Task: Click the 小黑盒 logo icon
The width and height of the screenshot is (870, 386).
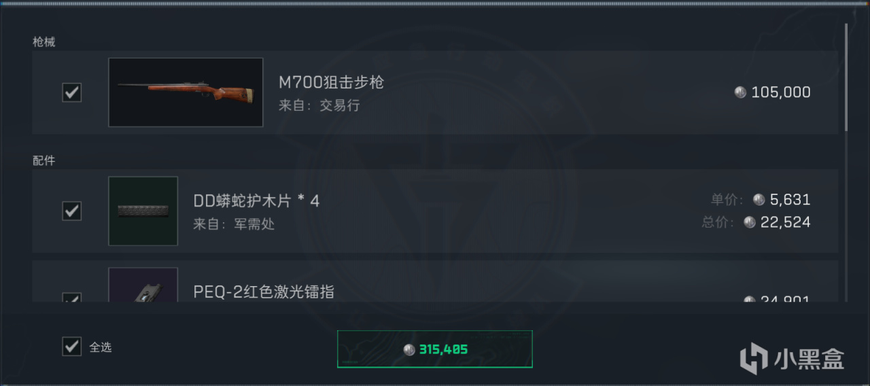Action: pyautogui.click(x=754, y=357)
